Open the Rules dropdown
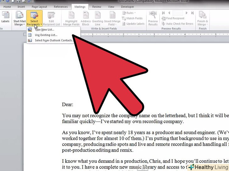The width and height of the screenshot is (229, 171). click(x=129, y=13)
